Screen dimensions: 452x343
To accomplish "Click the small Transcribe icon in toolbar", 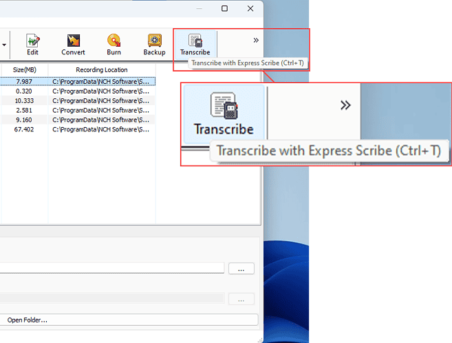I will click(195, 43).
